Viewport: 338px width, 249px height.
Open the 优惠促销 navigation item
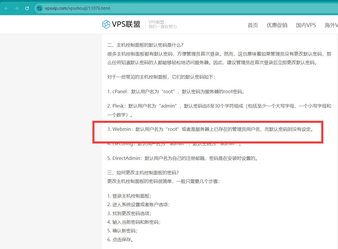tap(277, 25)
